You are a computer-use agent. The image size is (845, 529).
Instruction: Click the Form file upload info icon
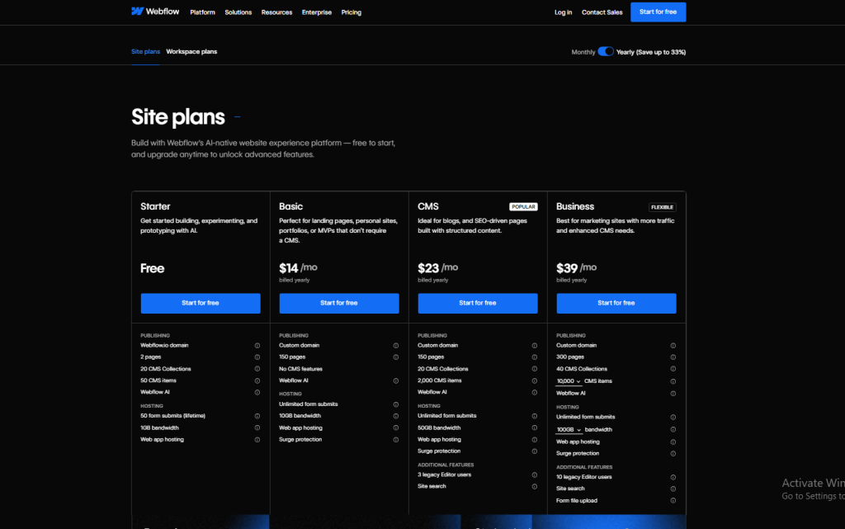point(673,500)
